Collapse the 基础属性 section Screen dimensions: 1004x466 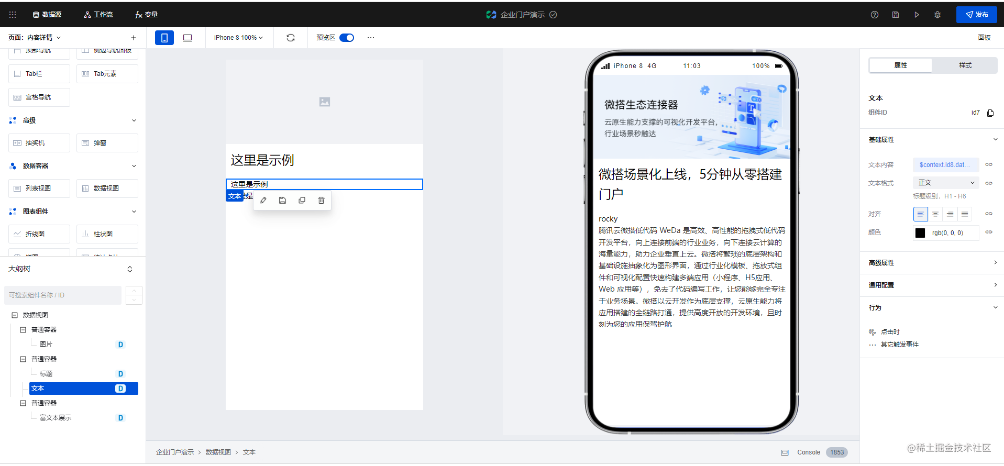(996, 139)
